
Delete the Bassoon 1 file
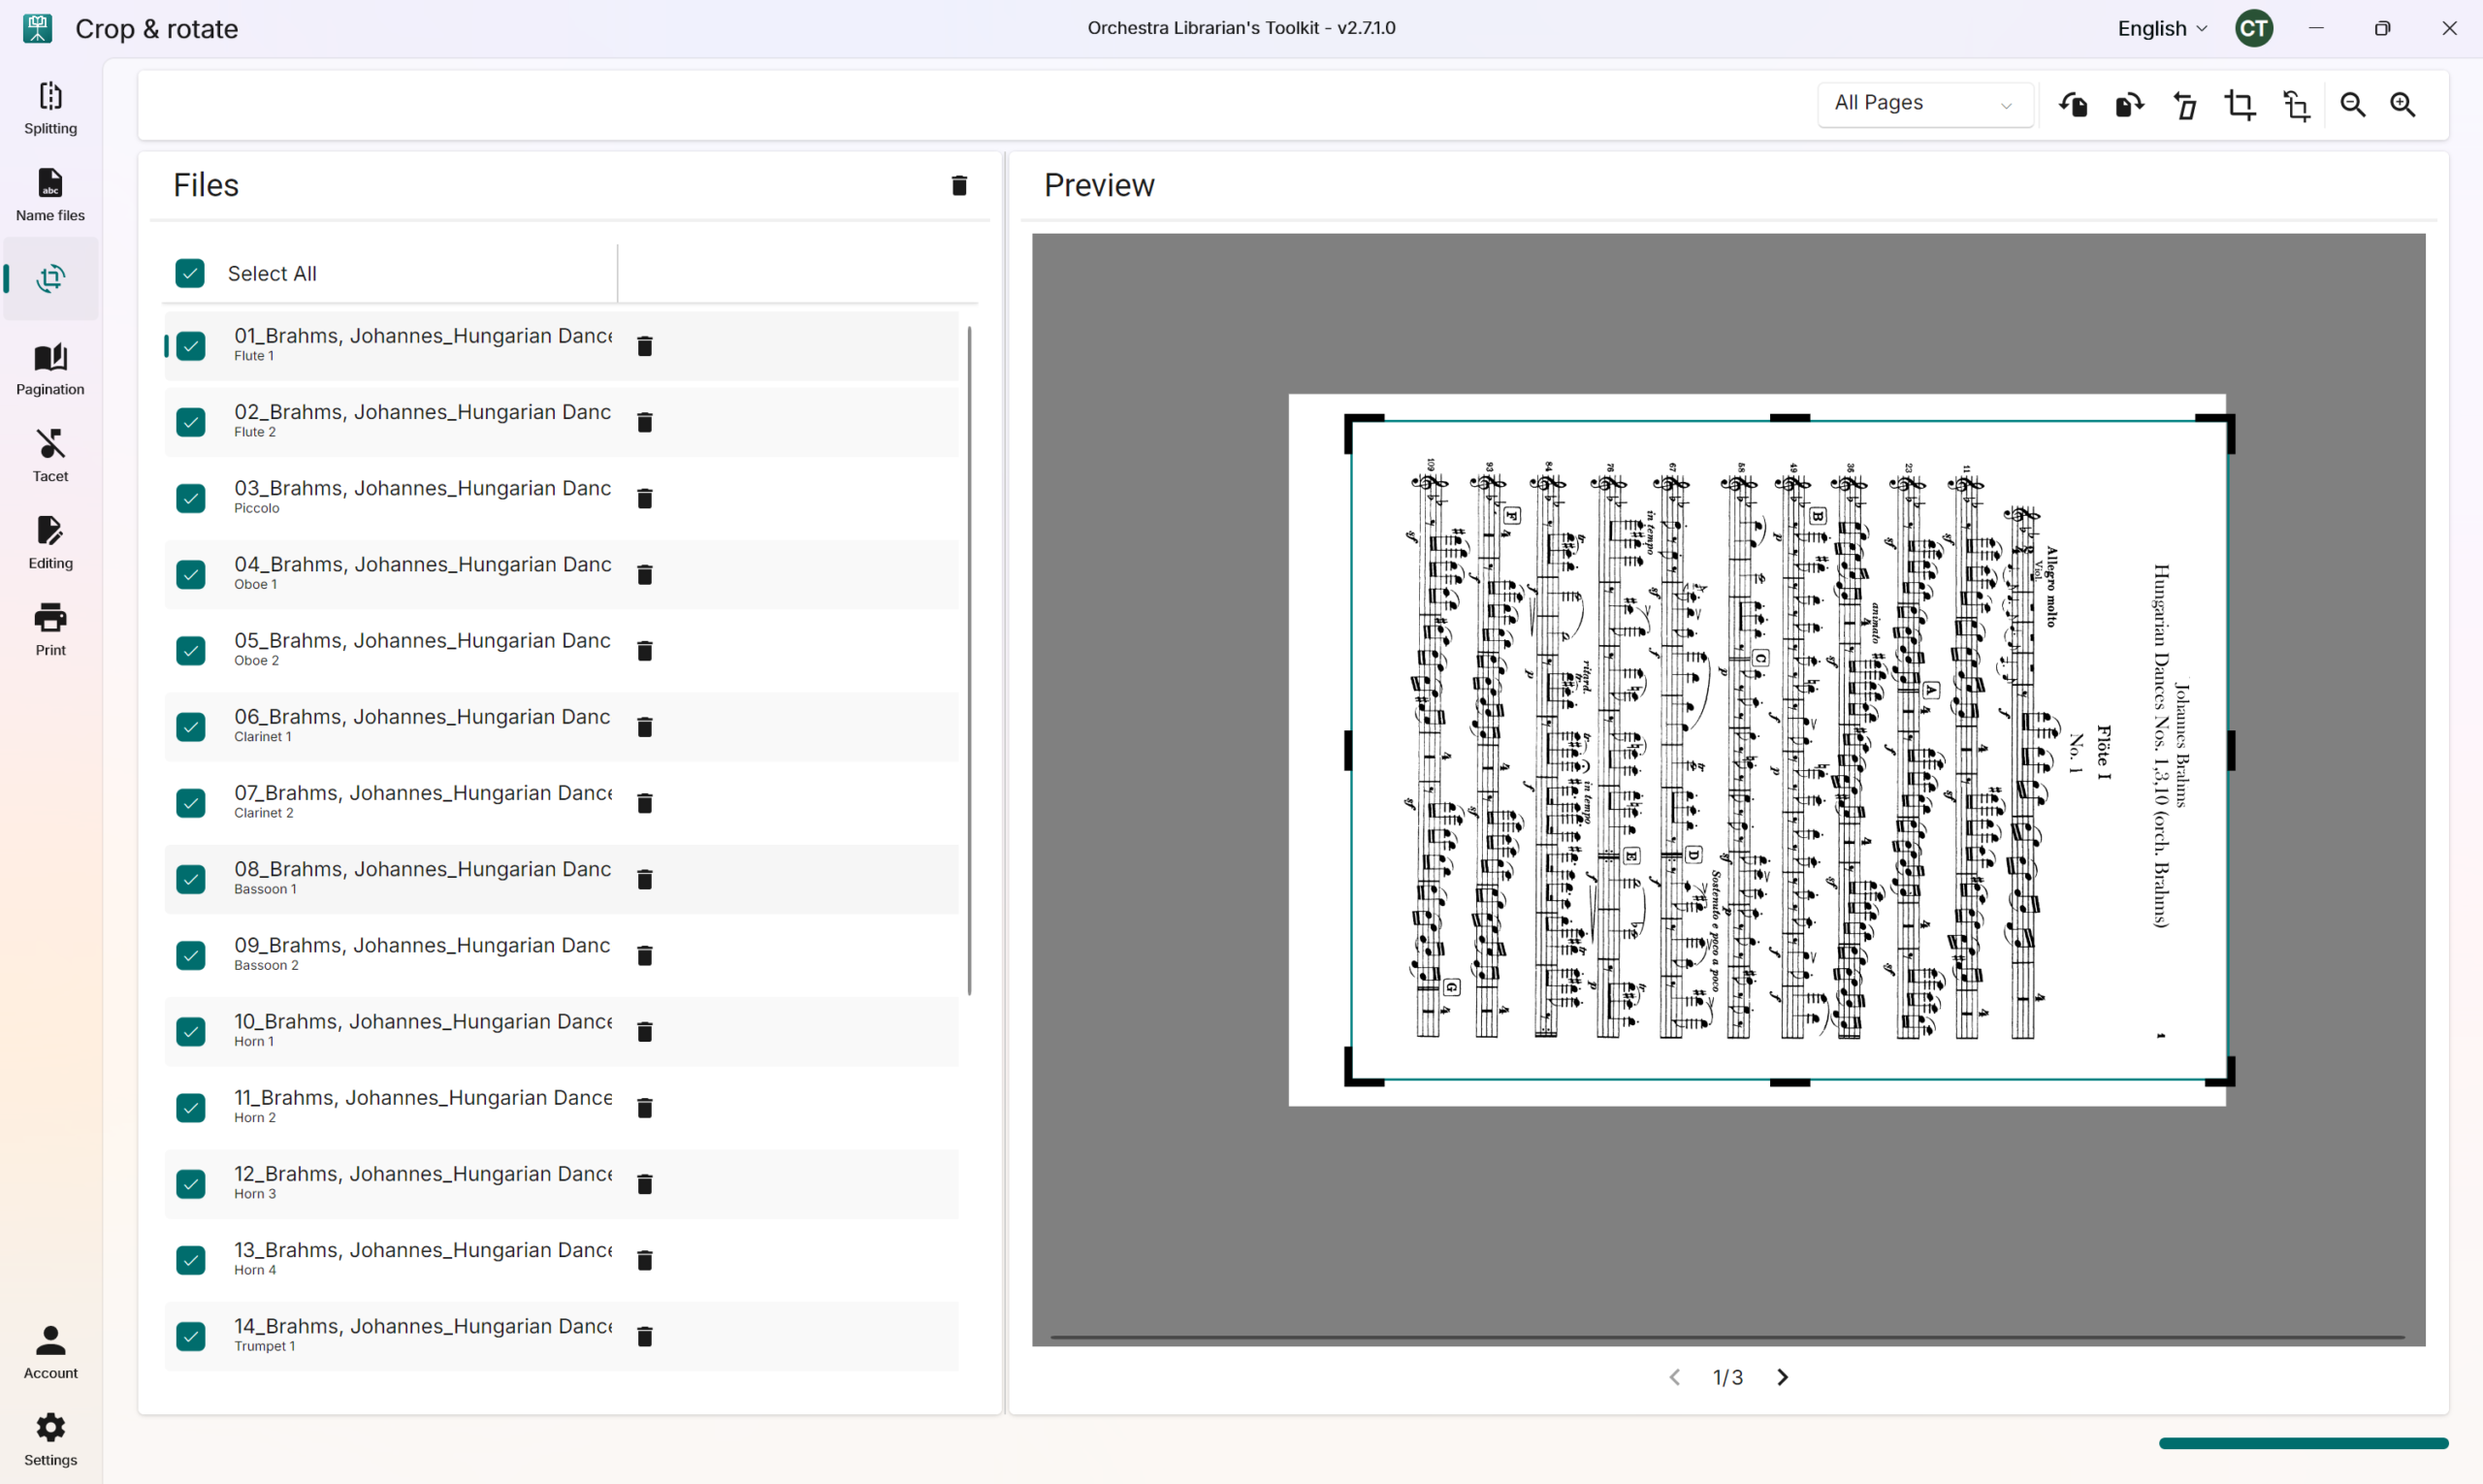coord(645,879)
